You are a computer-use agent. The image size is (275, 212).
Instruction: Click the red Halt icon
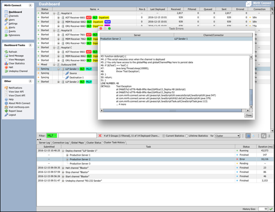pos(6,67)
